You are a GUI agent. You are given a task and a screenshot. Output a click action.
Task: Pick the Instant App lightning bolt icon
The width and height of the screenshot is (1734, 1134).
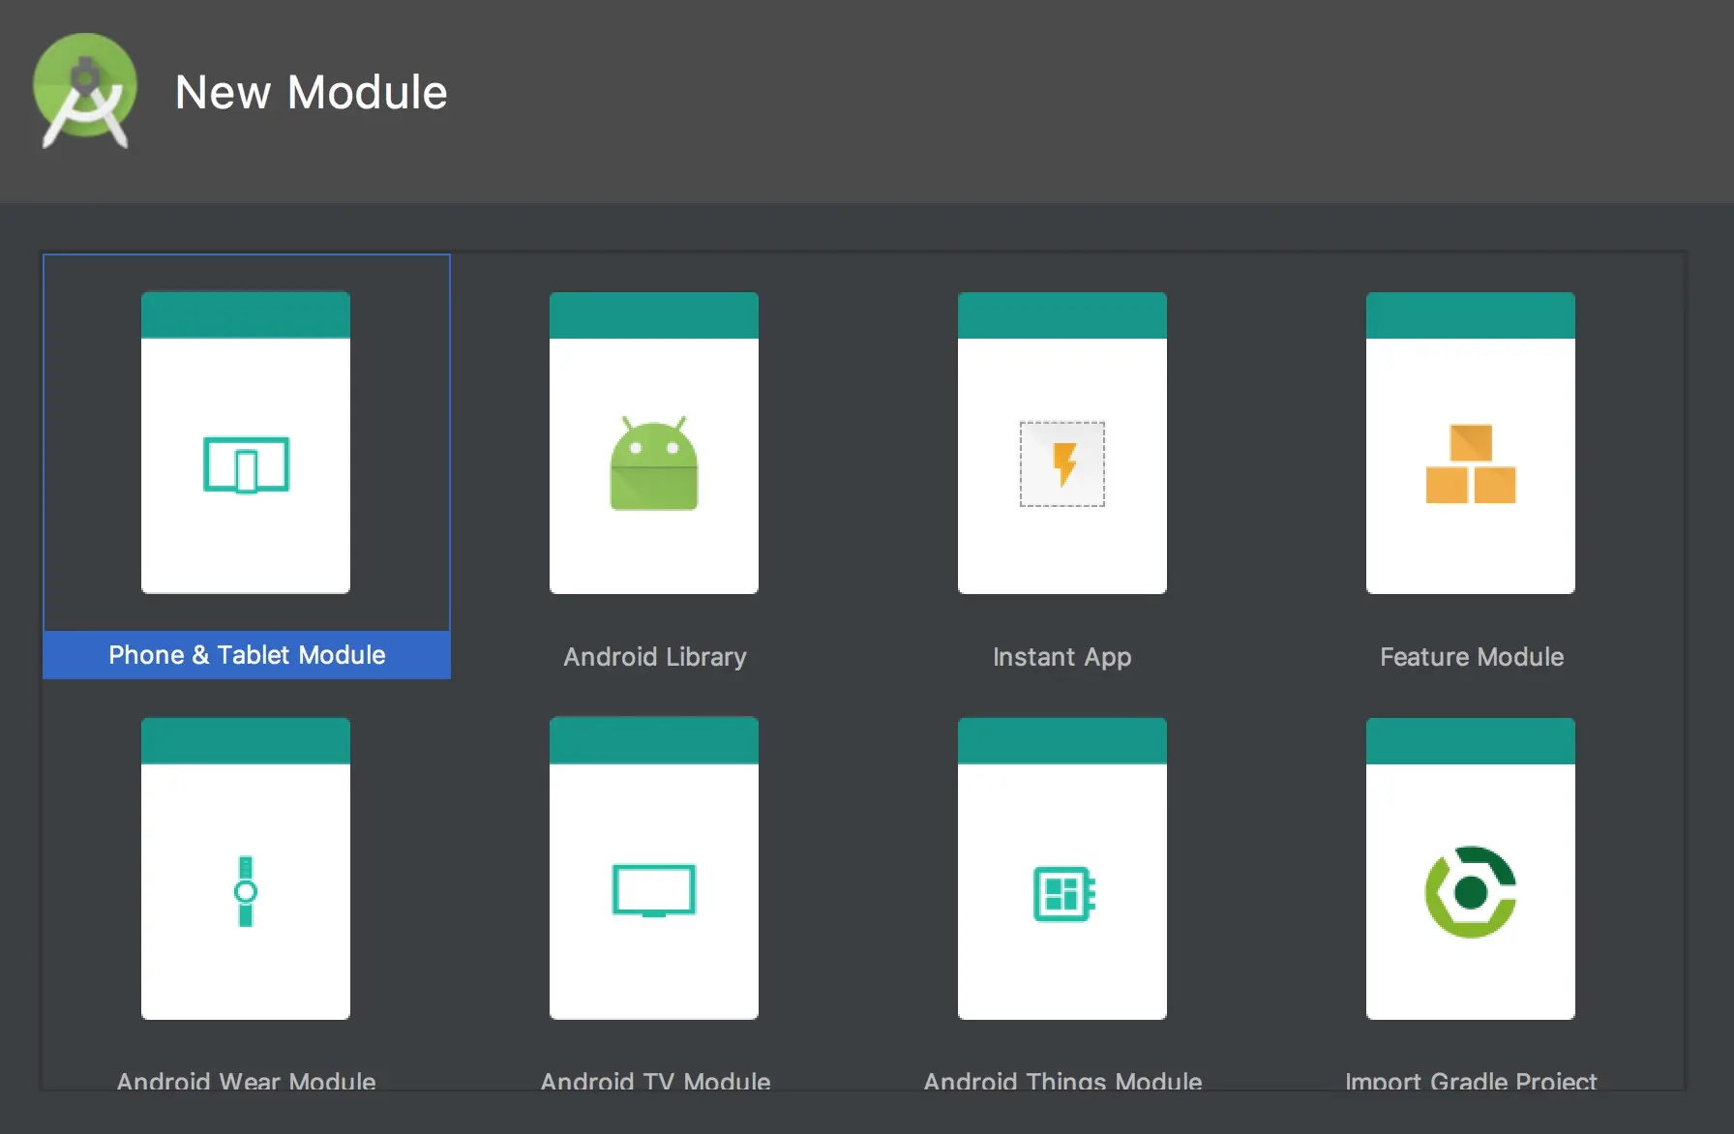coord(1062,463)
